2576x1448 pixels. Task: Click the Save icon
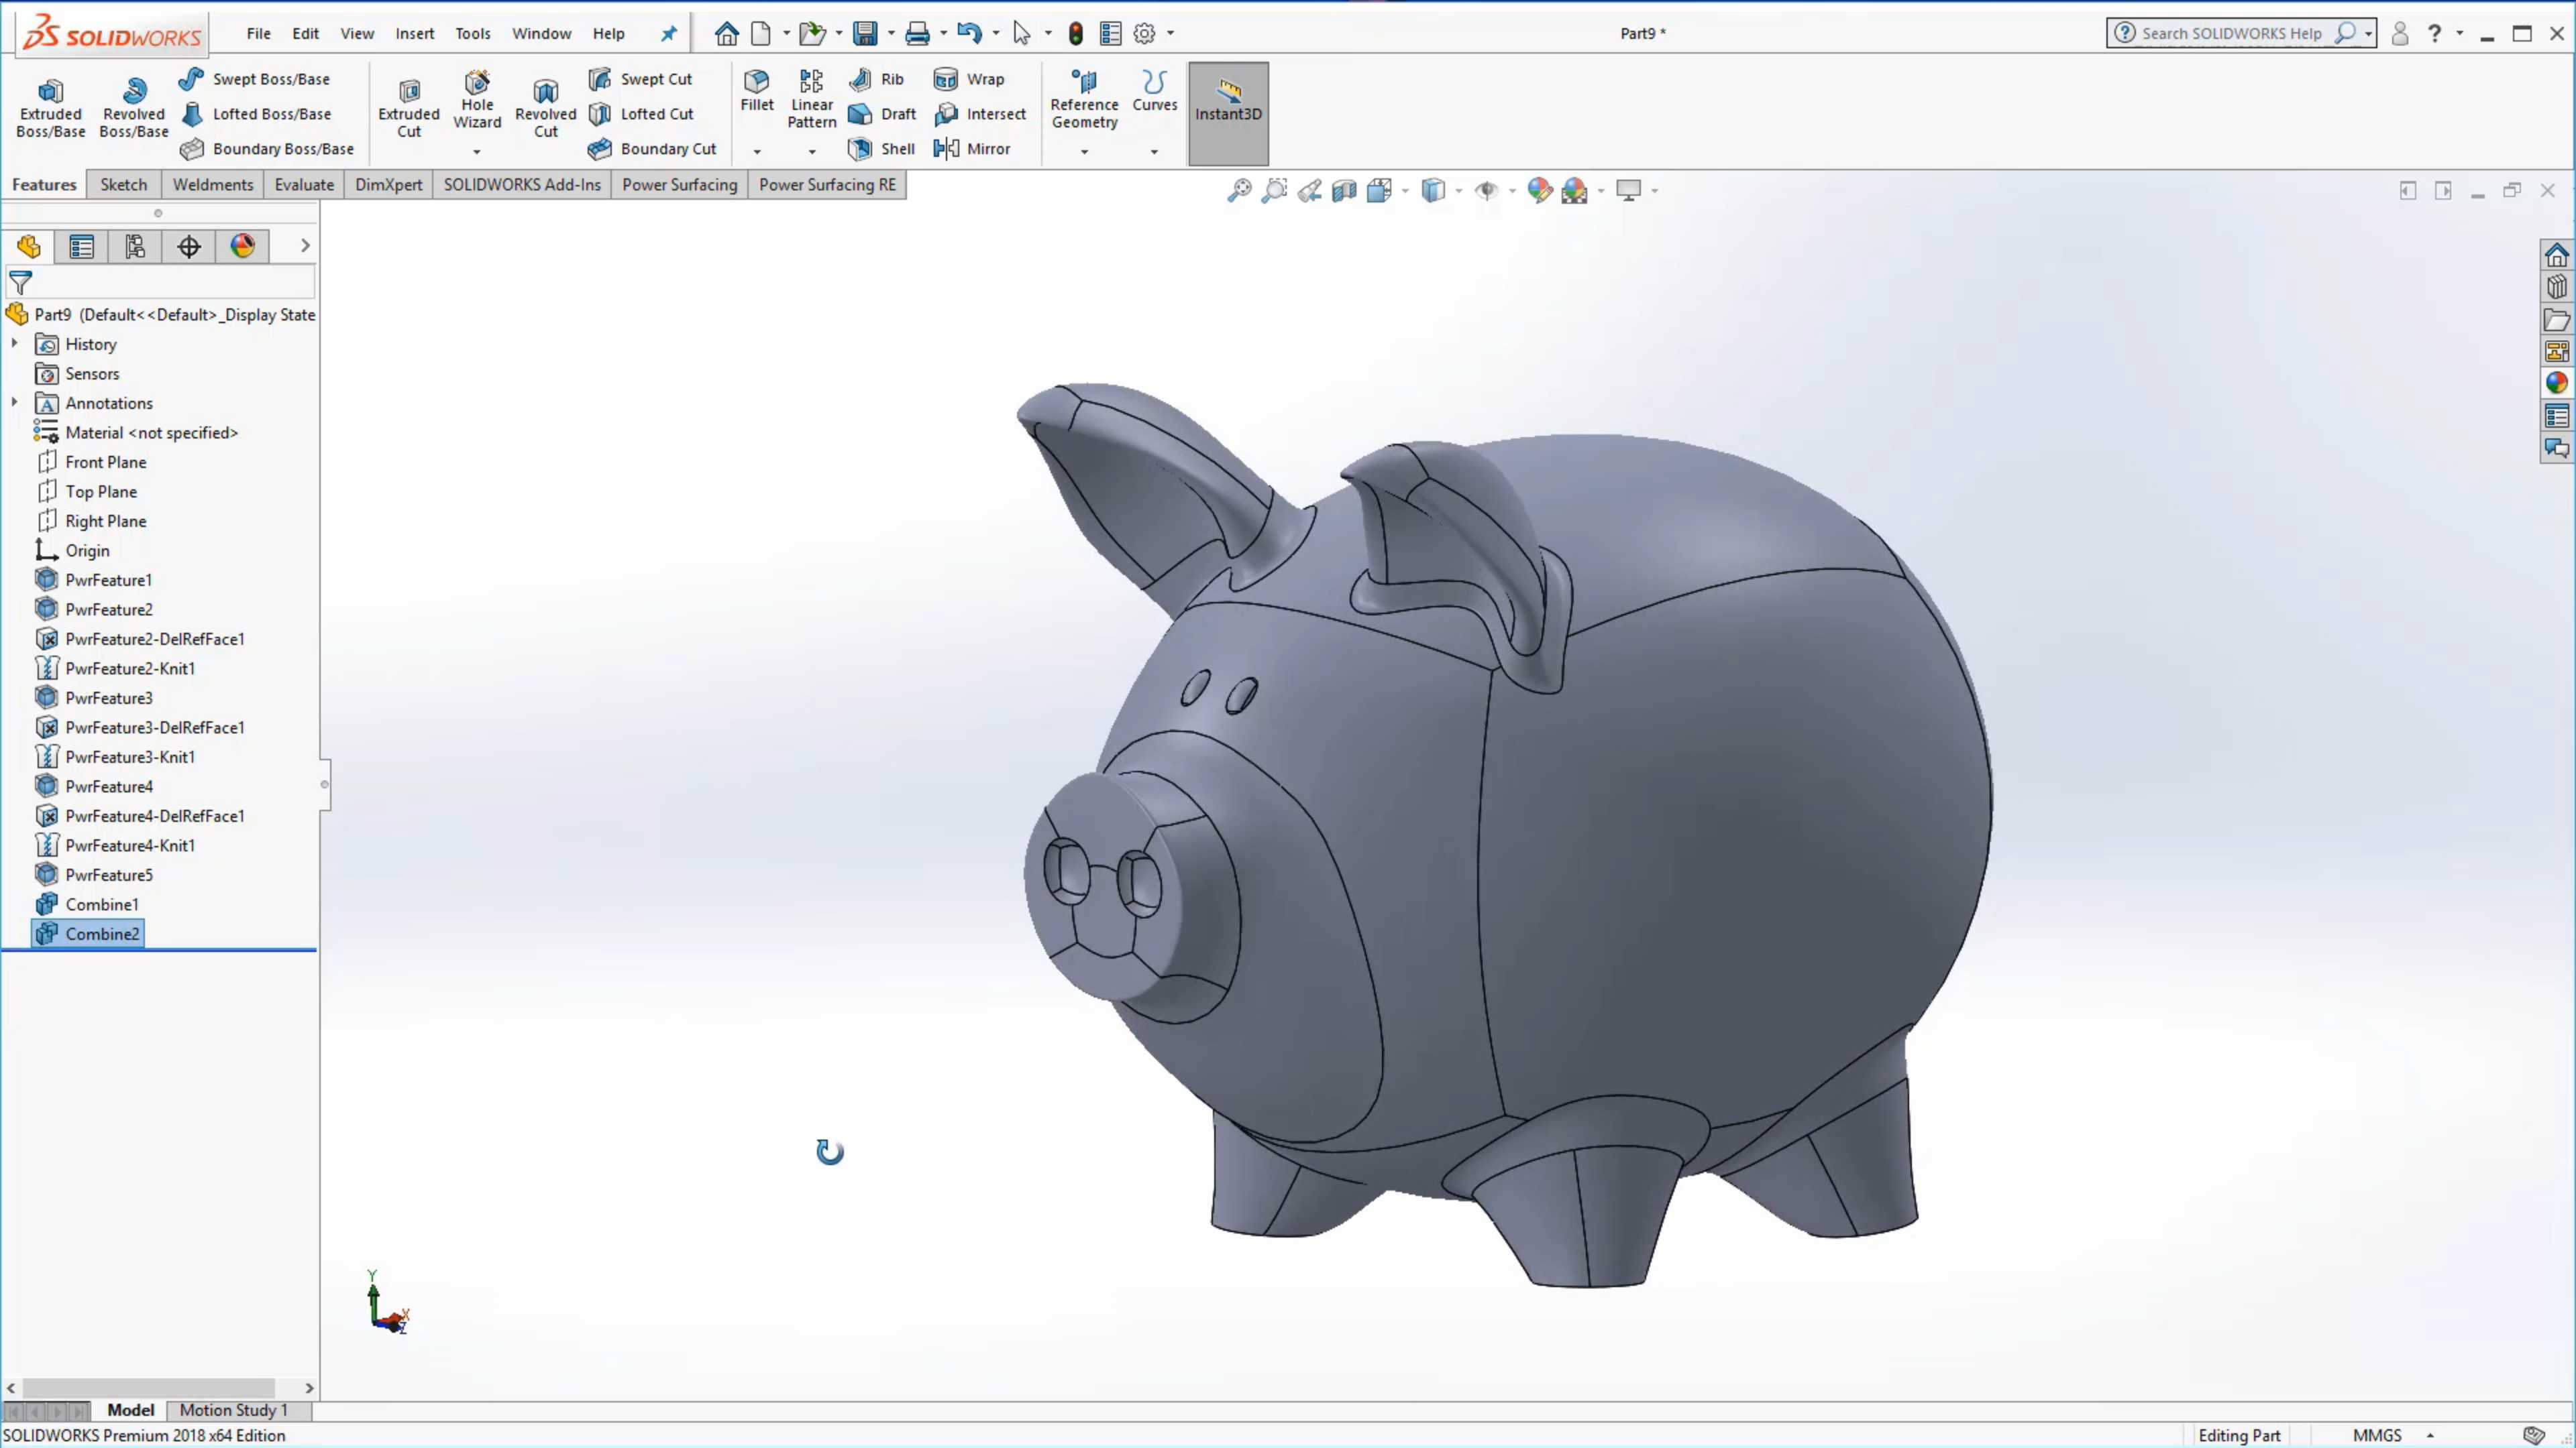coord(865,33)
